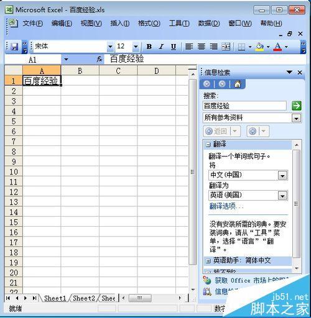Click the insert function fx icon
This screenshot has height=318, width=311.
pyautogui.click(x=100, y=59)
